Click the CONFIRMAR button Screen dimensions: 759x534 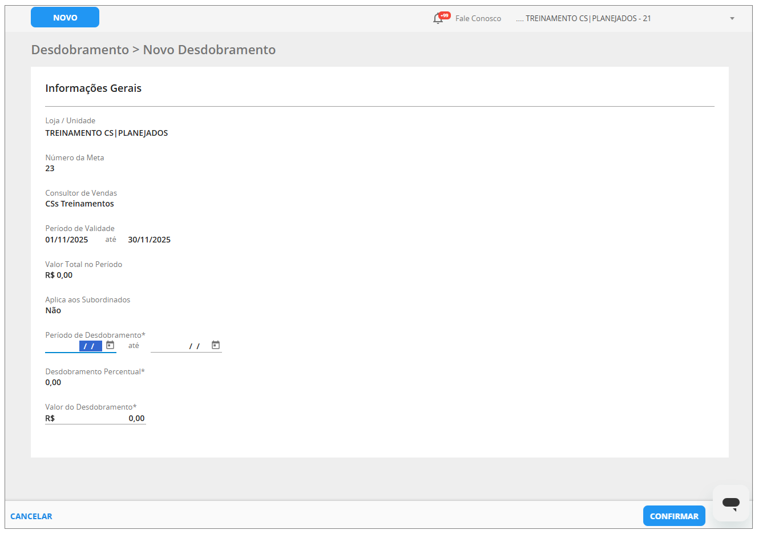pyautogui.click(x=674, y=516)
